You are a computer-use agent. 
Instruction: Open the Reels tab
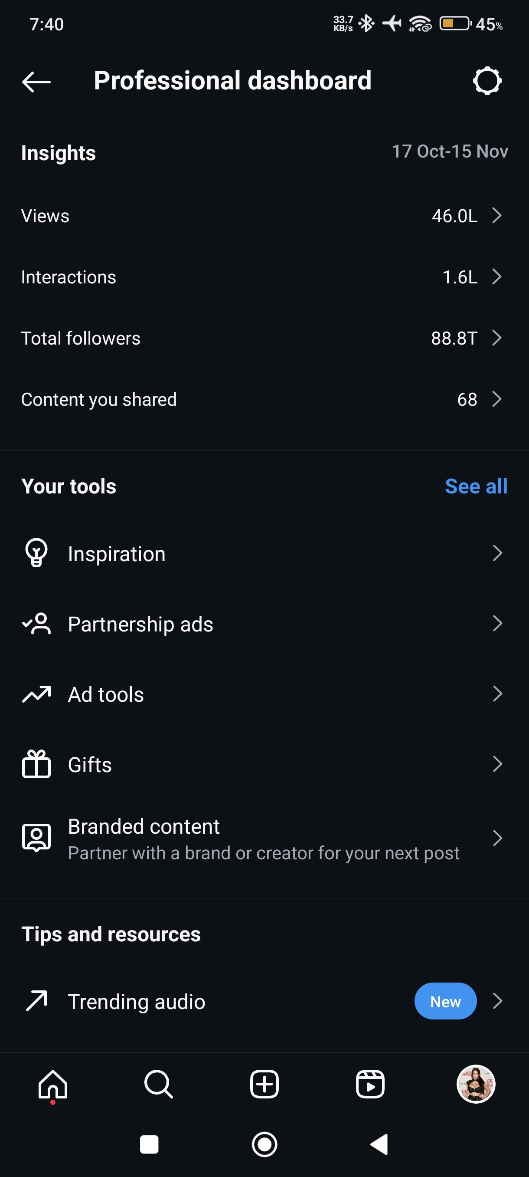370,1084
